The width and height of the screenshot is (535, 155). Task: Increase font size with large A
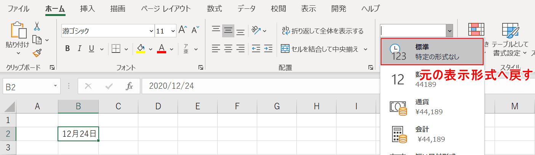tap(183, 30)
